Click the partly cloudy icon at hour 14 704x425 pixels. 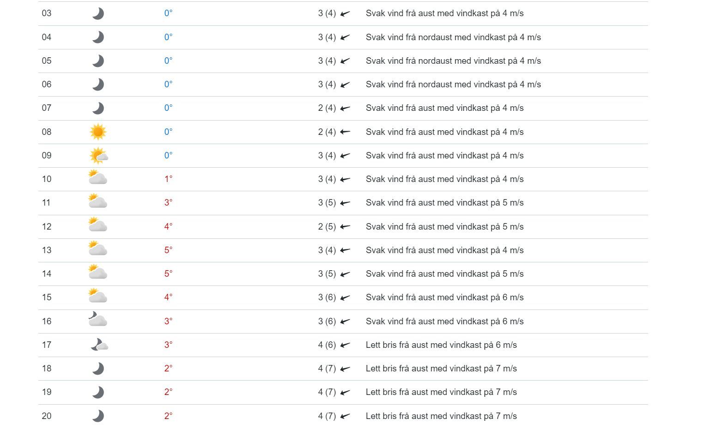point(97,272)
